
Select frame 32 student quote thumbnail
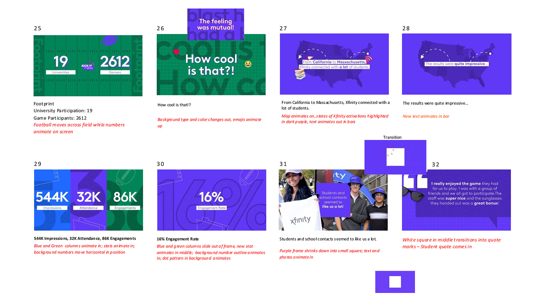(x=456, y=200)
